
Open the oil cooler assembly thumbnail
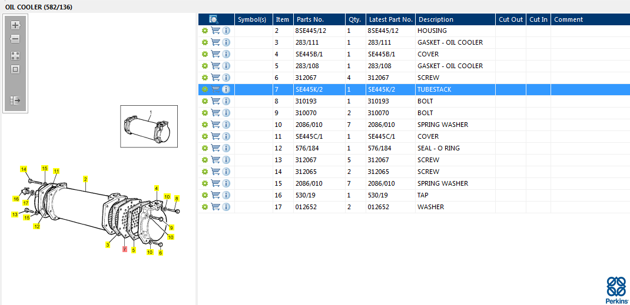pos(149,126)
